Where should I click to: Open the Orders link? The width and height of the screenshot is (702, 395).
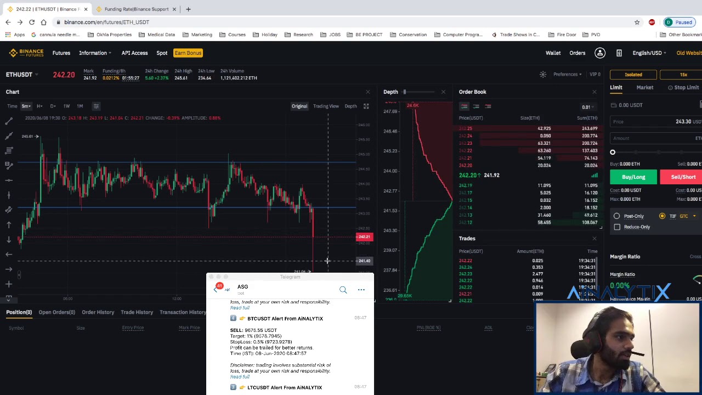(577, 53)
